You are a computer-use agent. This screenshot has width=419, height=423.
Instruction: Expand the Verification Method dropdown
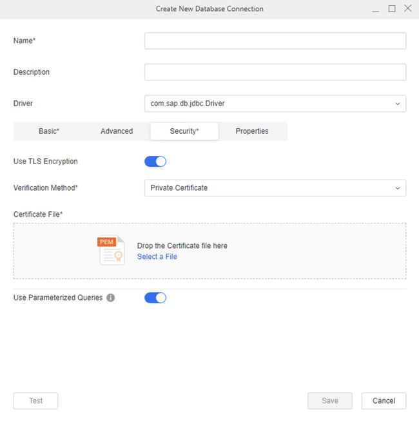point(275,188)
